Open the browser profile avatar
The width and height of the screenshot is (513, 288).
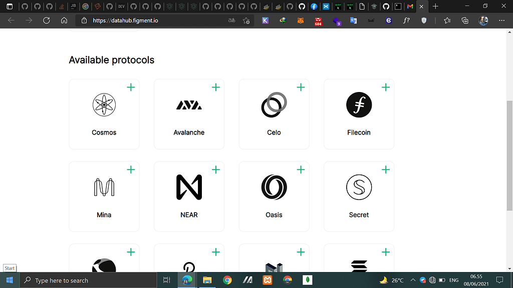click(x=483, y=20)
